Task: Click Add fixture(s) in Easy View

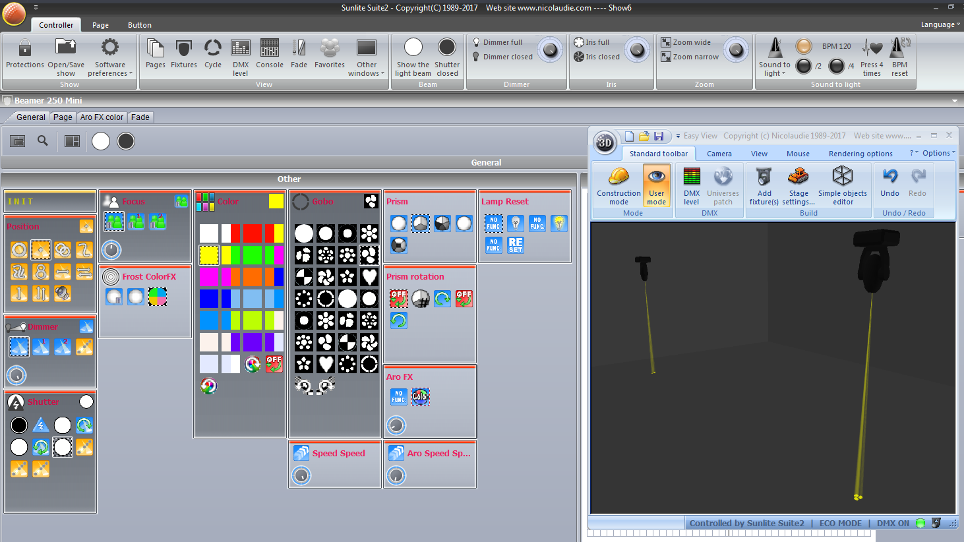Action: pos(764,186)
